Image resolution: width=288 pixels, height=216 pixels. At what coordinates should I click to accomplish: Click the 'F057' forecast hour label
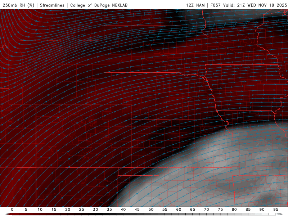pyautogui.click(x=216, y=5)
